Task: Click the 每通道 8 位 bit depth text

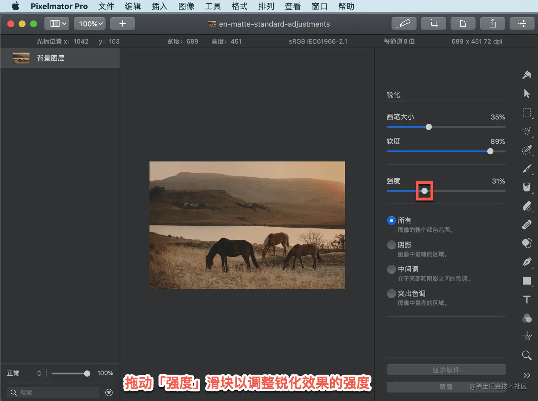Action: pyautogui.click(x=399, y=41)
